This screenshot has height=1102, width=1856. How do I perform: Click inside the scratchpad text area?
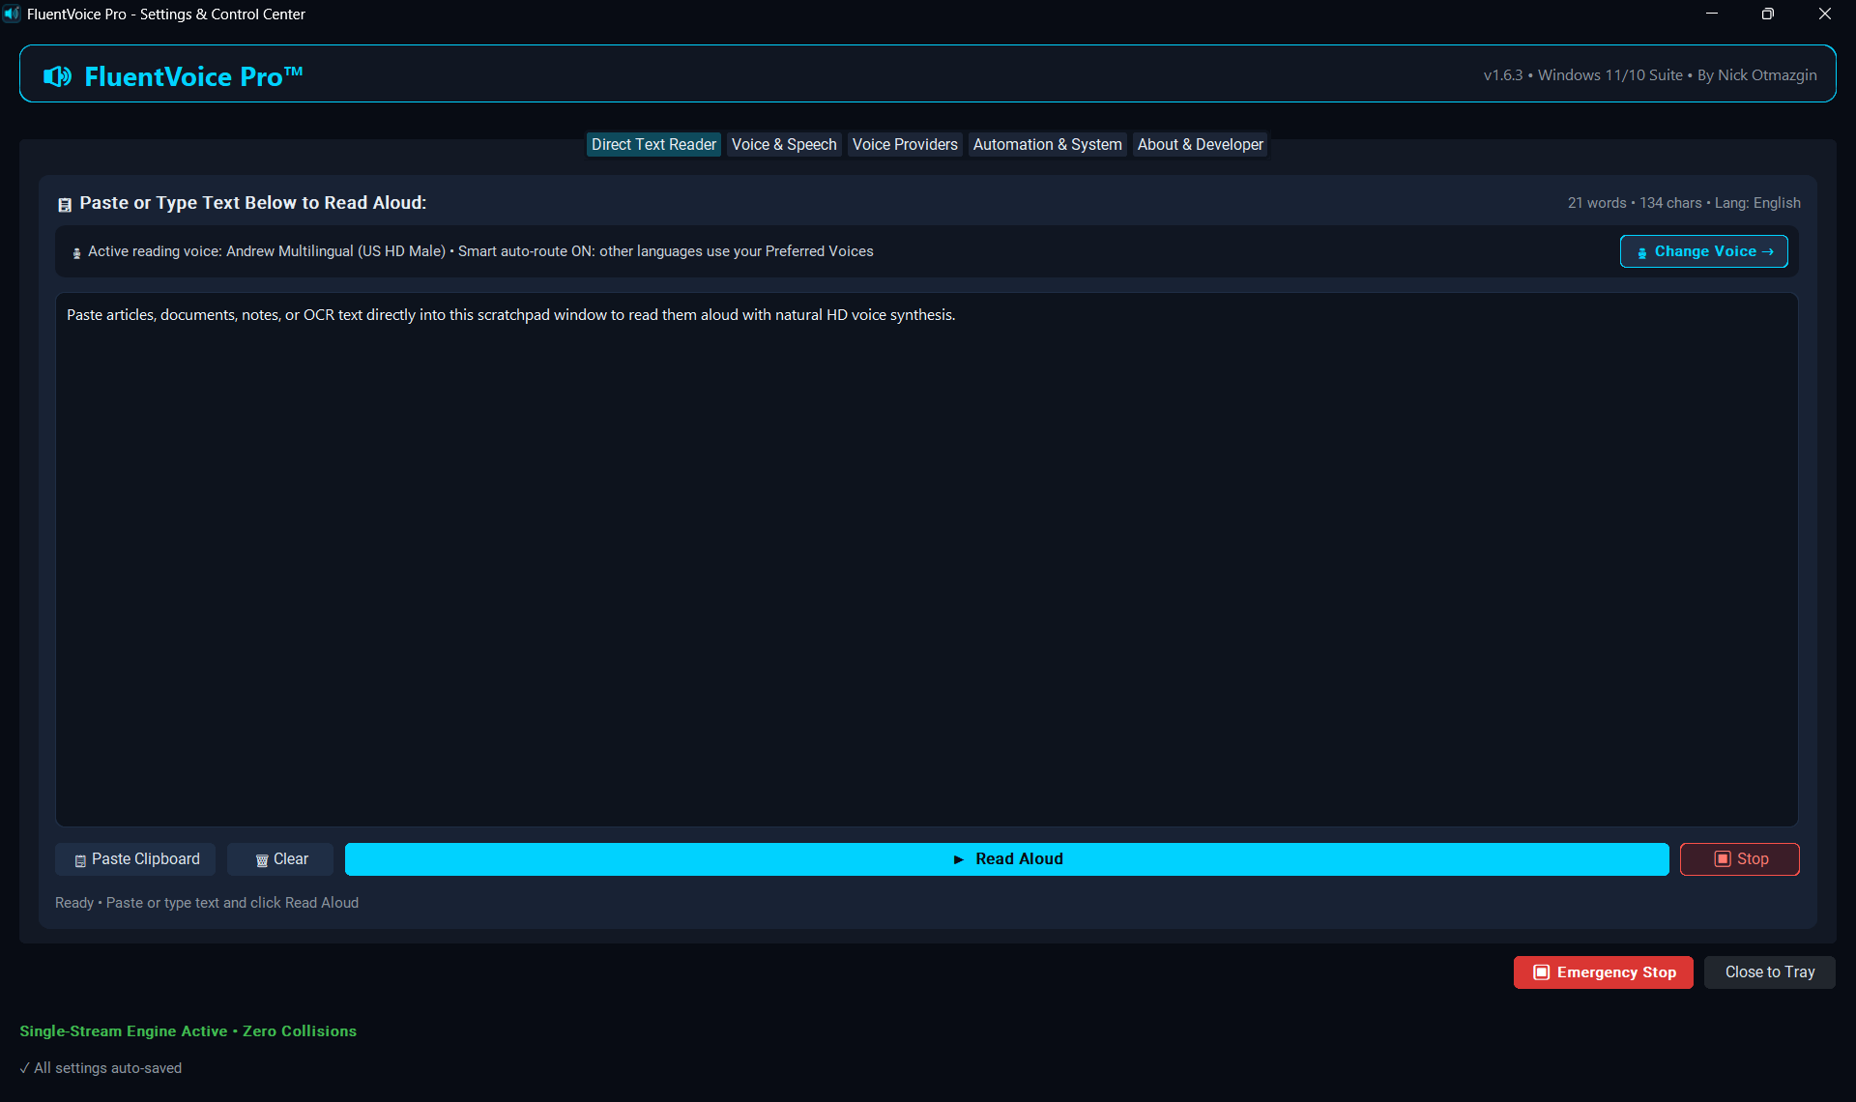pos(926,560)
